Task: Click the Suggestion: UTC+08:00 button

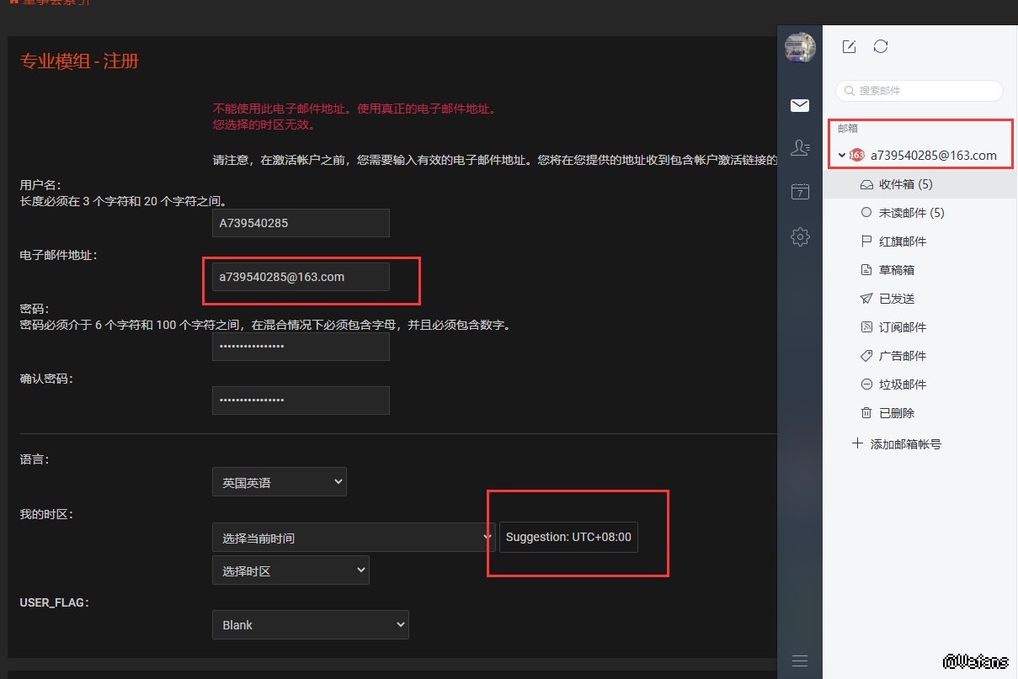Action: click(x=568, y=538)
